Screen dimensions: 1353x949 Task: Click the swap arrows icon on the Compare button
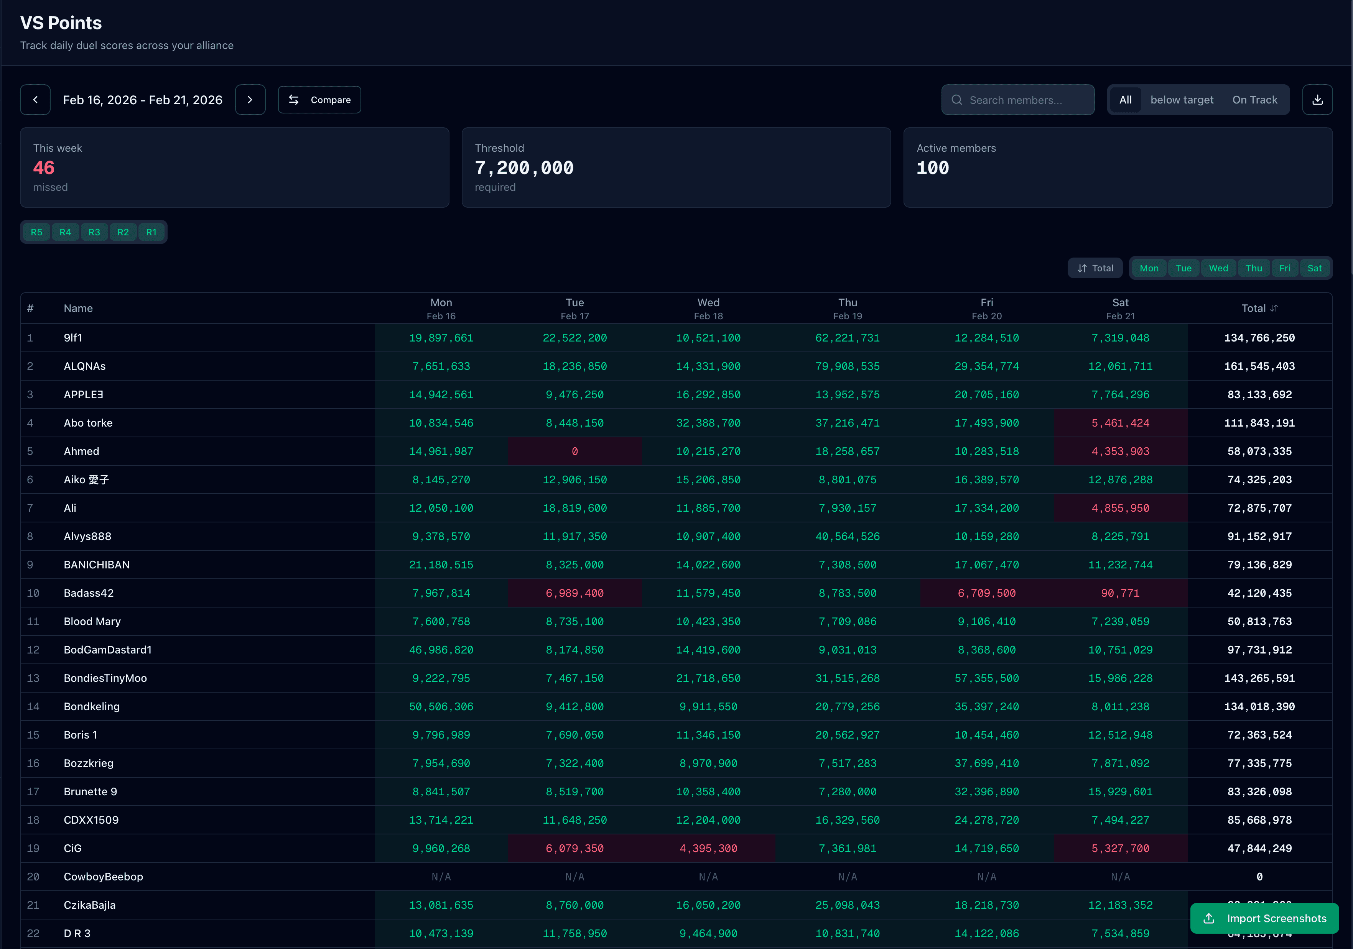coord(294,100)
